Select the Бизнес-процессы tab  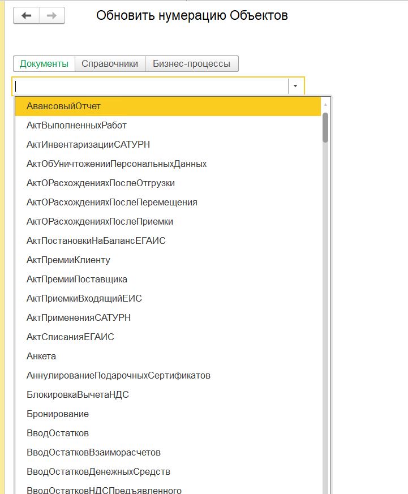pos(192,63)
